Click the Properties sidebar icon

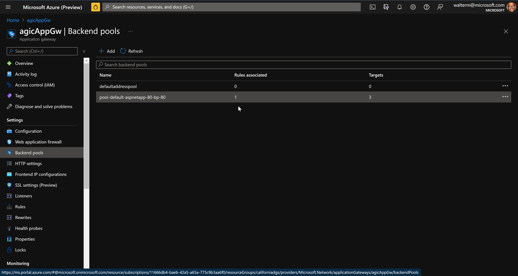click(x=9, y=239)
